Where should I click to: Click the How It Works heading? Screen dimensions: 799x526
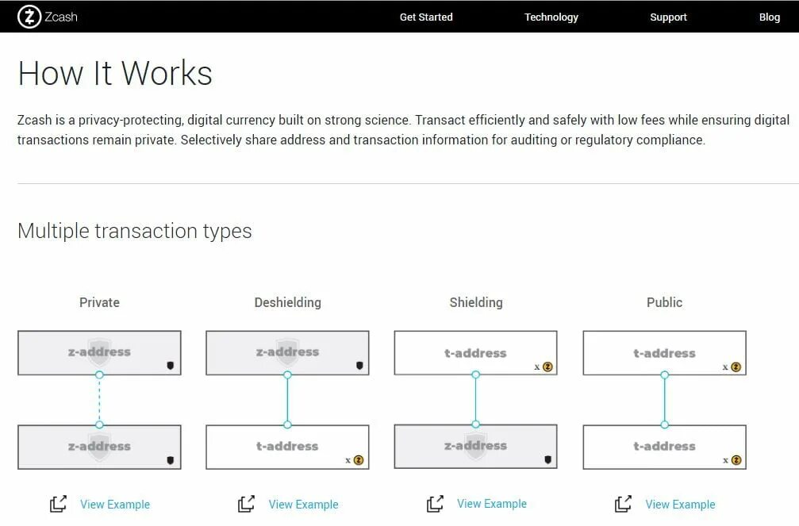(x=115, y=74)
